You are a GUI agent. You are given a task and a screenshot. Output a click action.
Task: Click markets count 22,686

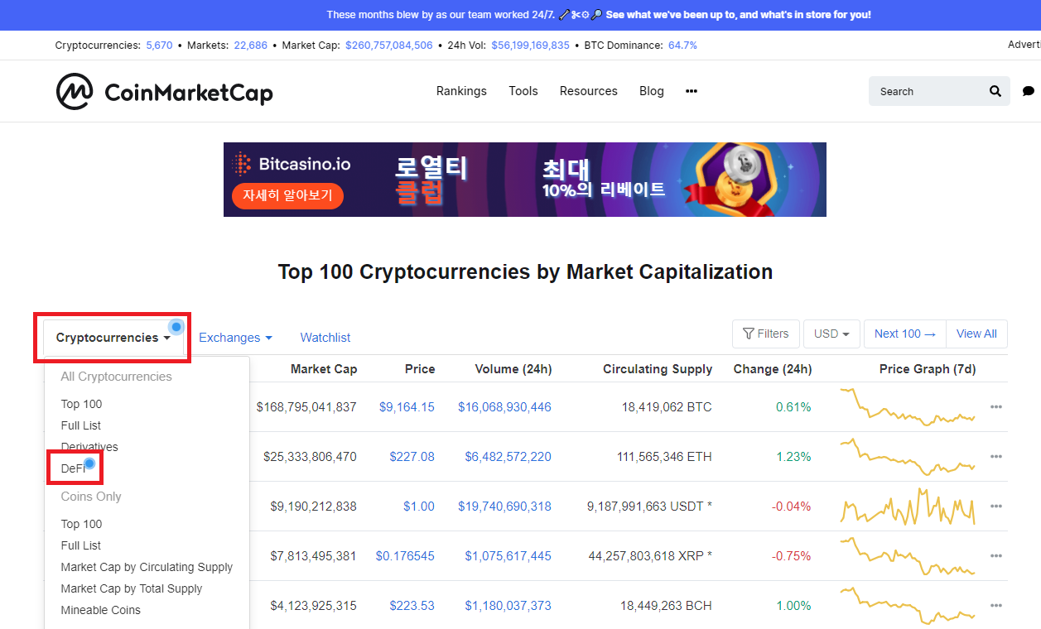tap(251, 46)
